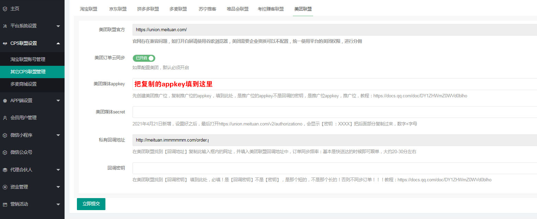Image resolution: width=537 pixels, height=219 pixels.
Task: Collapse the CPS联盟设置 menu arrow
Action: (x=58, y=43)
